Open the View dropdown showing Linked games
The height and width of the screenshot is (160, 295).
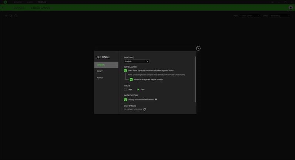(250, 16)
